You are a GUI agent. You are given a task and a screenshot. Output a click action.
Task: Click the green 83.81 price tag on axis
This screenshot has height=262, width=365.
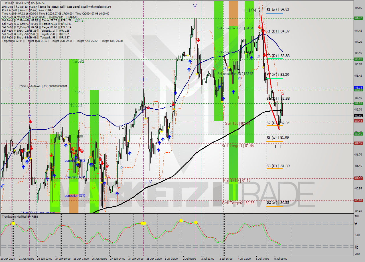point(358,59)
